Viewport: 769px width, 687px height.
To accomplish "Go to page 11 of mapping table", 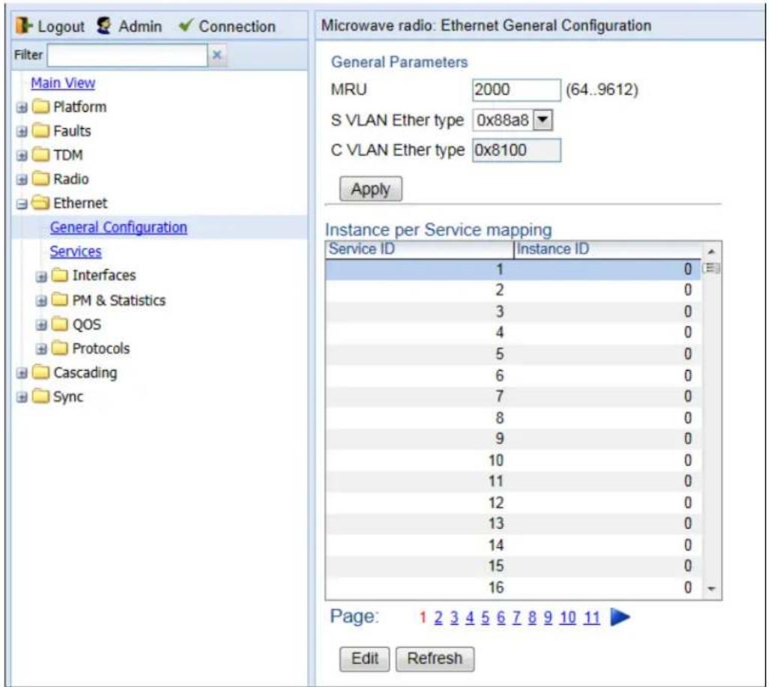I will pos(591,618).
